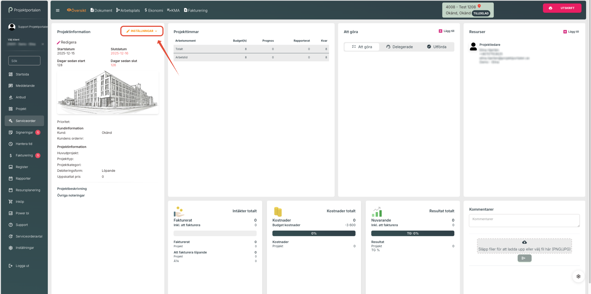
Task: Switch to the Fakturering top tab
Action: 196,10
